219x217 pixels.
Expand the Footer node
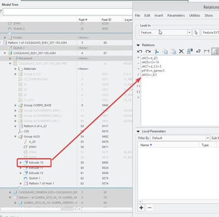5,38
